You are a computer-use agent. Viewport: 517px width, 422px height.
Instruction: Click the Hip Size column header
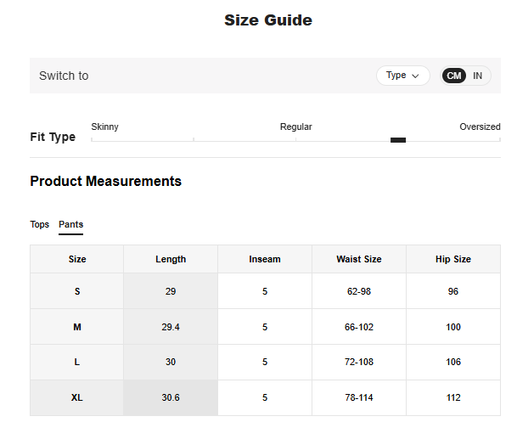(x=453, y=259)
